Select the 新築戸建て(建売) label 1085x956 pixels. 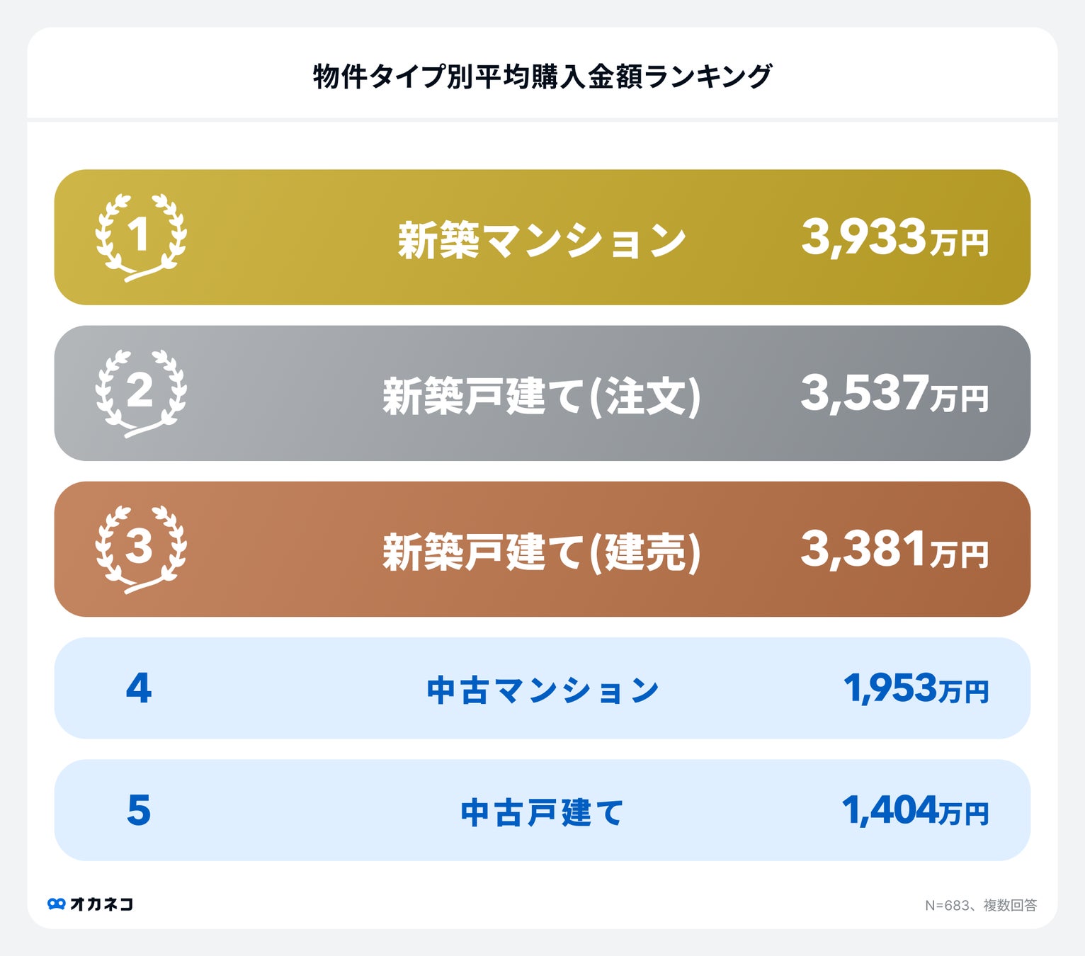click(542, 552)
